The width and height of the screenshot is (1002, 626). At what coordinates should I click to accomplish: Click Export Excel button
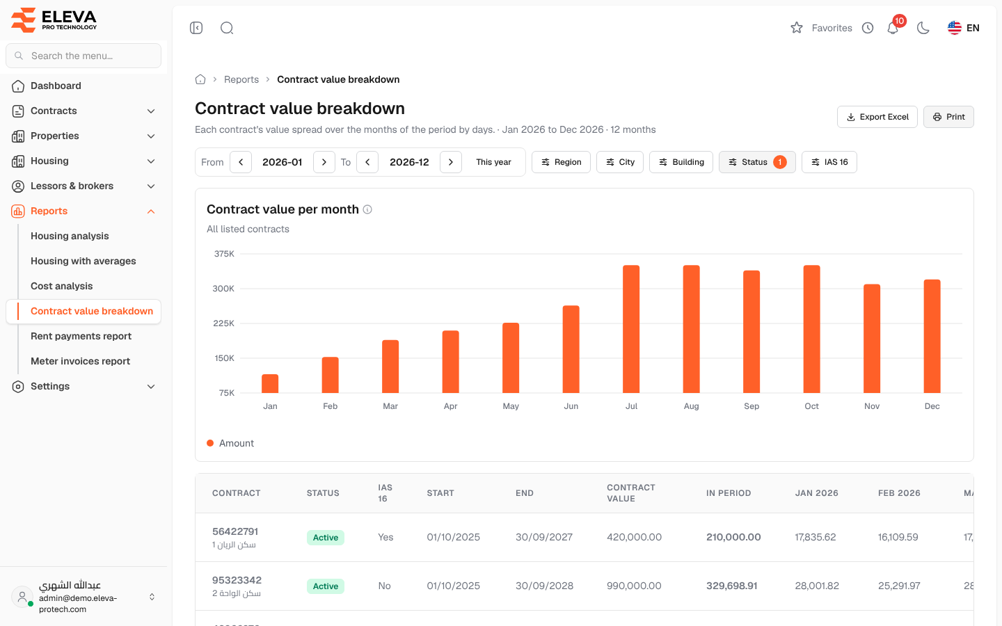(877, 117)
